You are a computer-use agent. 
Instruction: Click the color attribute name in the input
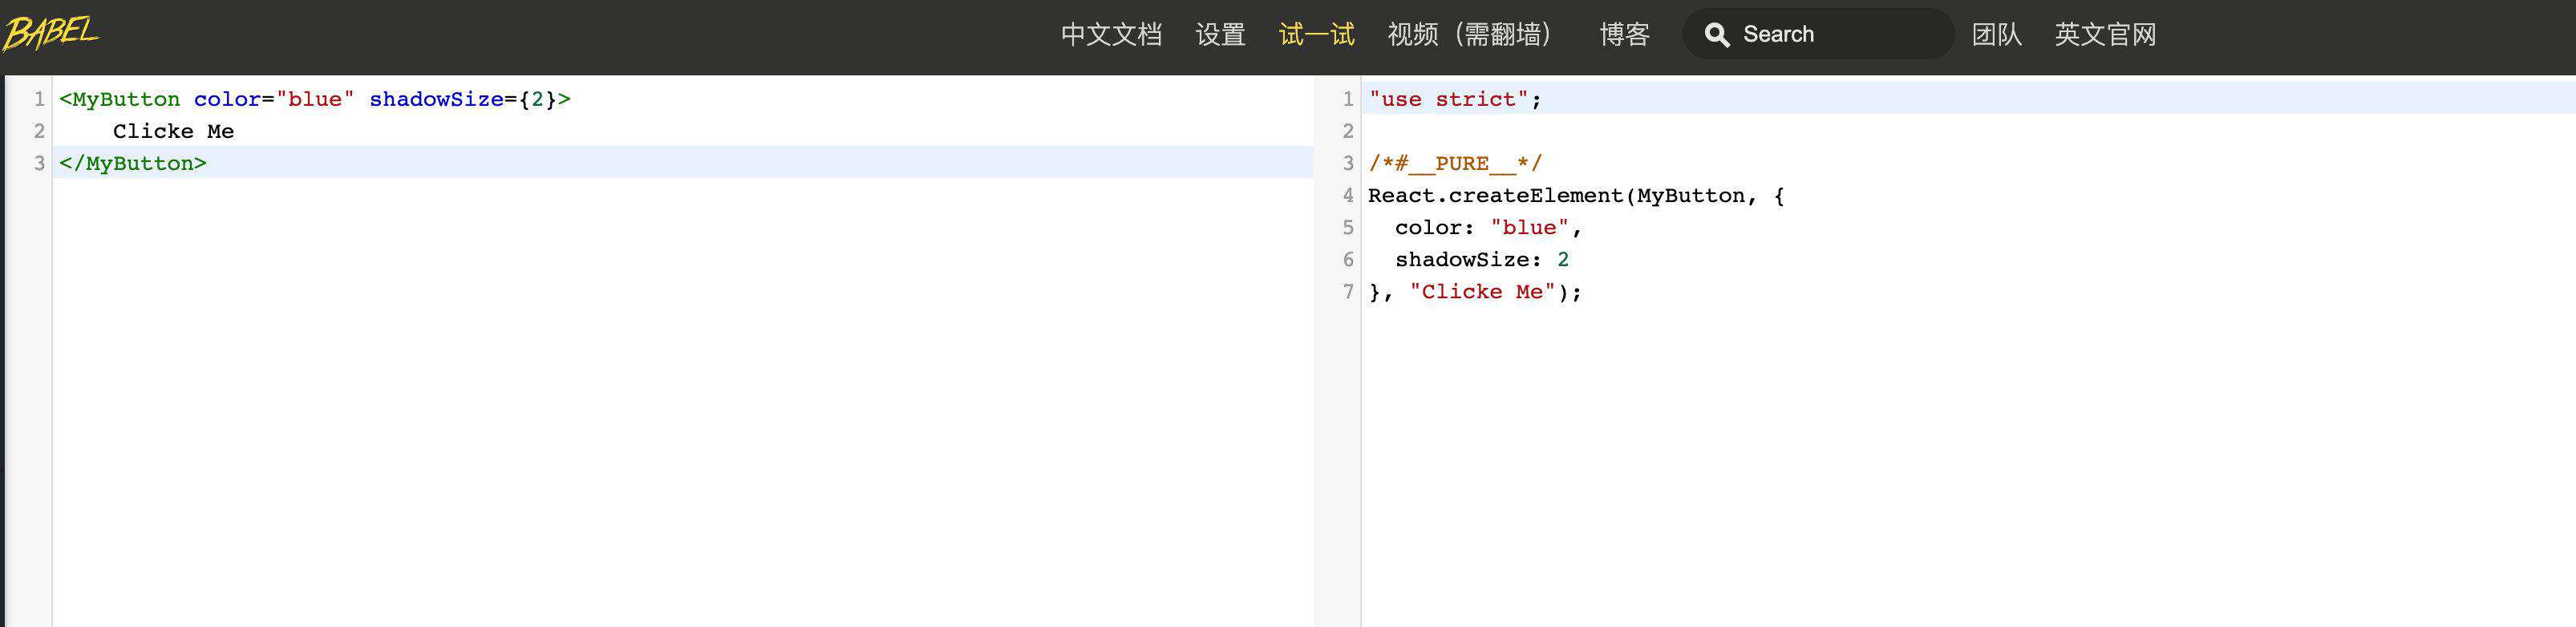(x=227, y=99)
